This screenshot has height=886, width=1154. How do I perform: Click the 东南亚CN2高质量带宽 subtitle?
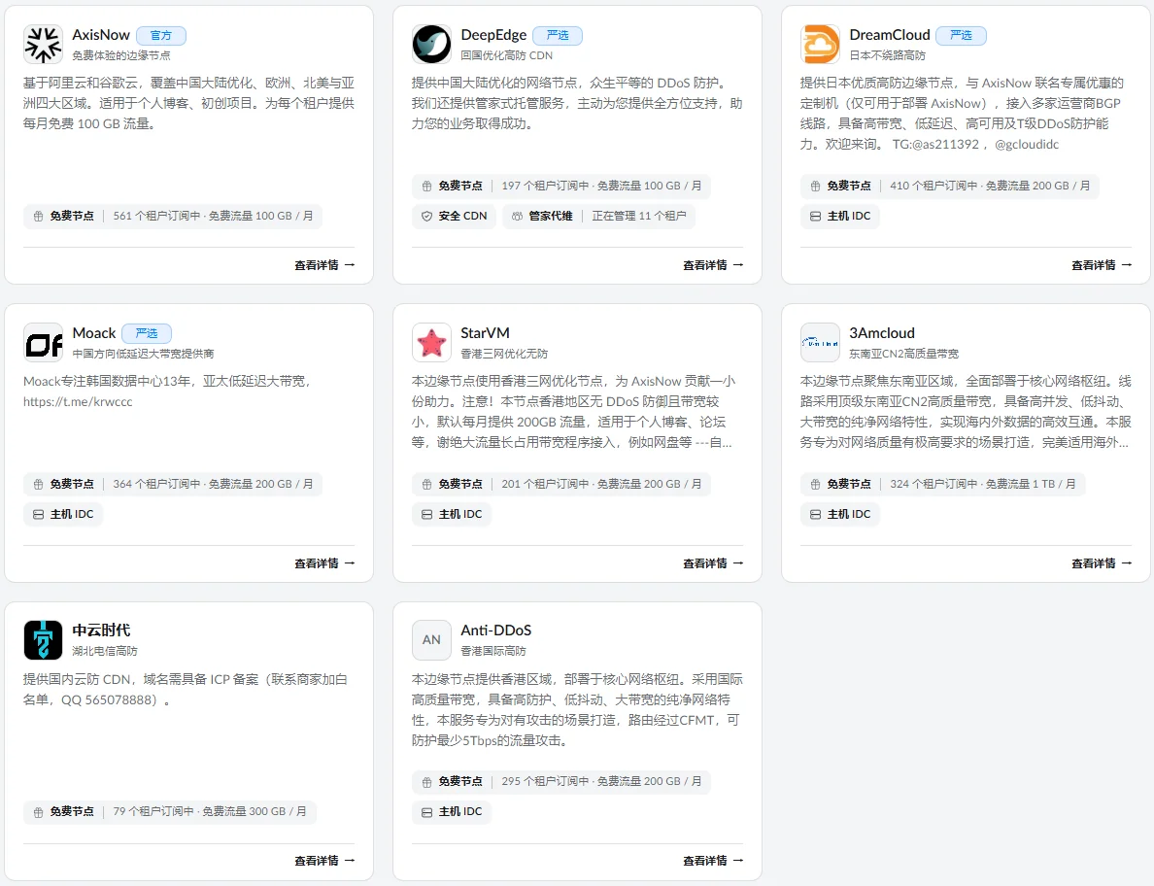coord(903,354)
